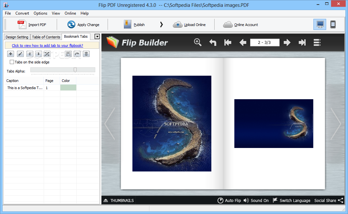Viewport: 348px width, 214px height.
Task: Click the Upload Online cloud icon
Action: pyautogui.click(x=177, y=25)
